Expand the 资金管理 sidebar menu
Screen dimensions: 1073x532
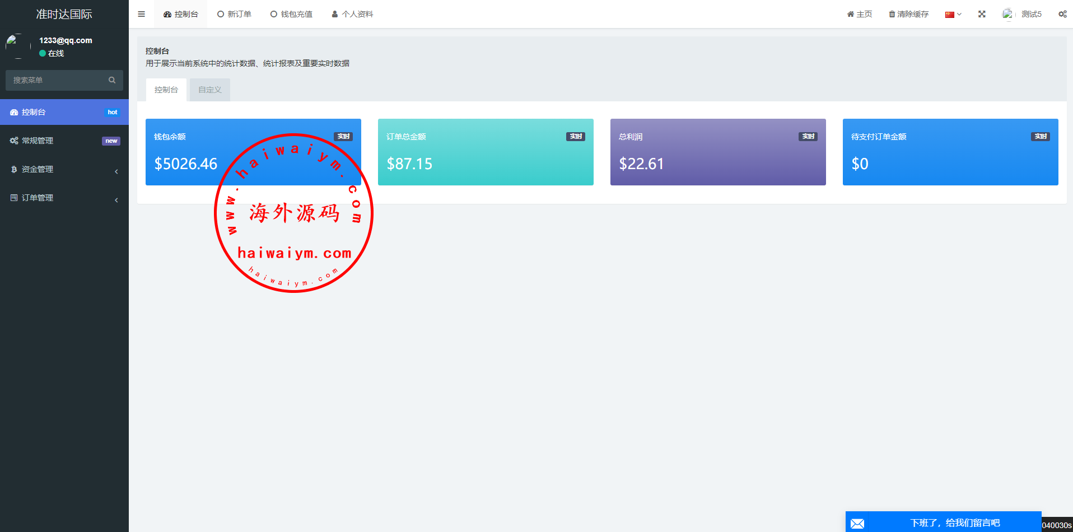coord(64,169)
